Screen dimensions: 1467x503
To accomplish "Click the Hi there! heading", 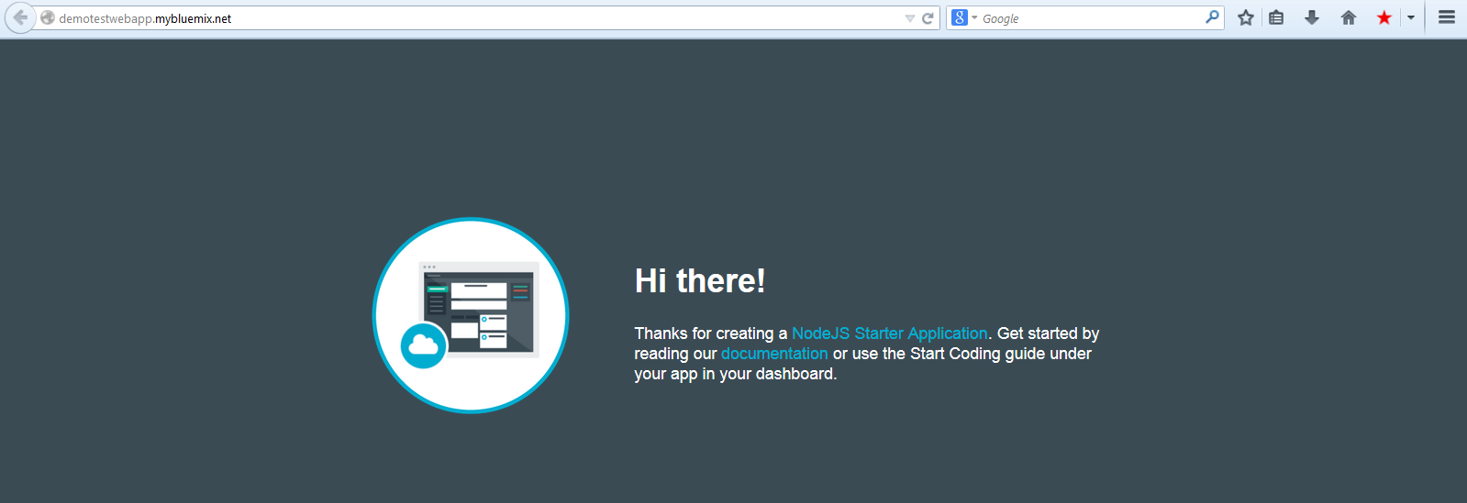I will tap(700, 280).
